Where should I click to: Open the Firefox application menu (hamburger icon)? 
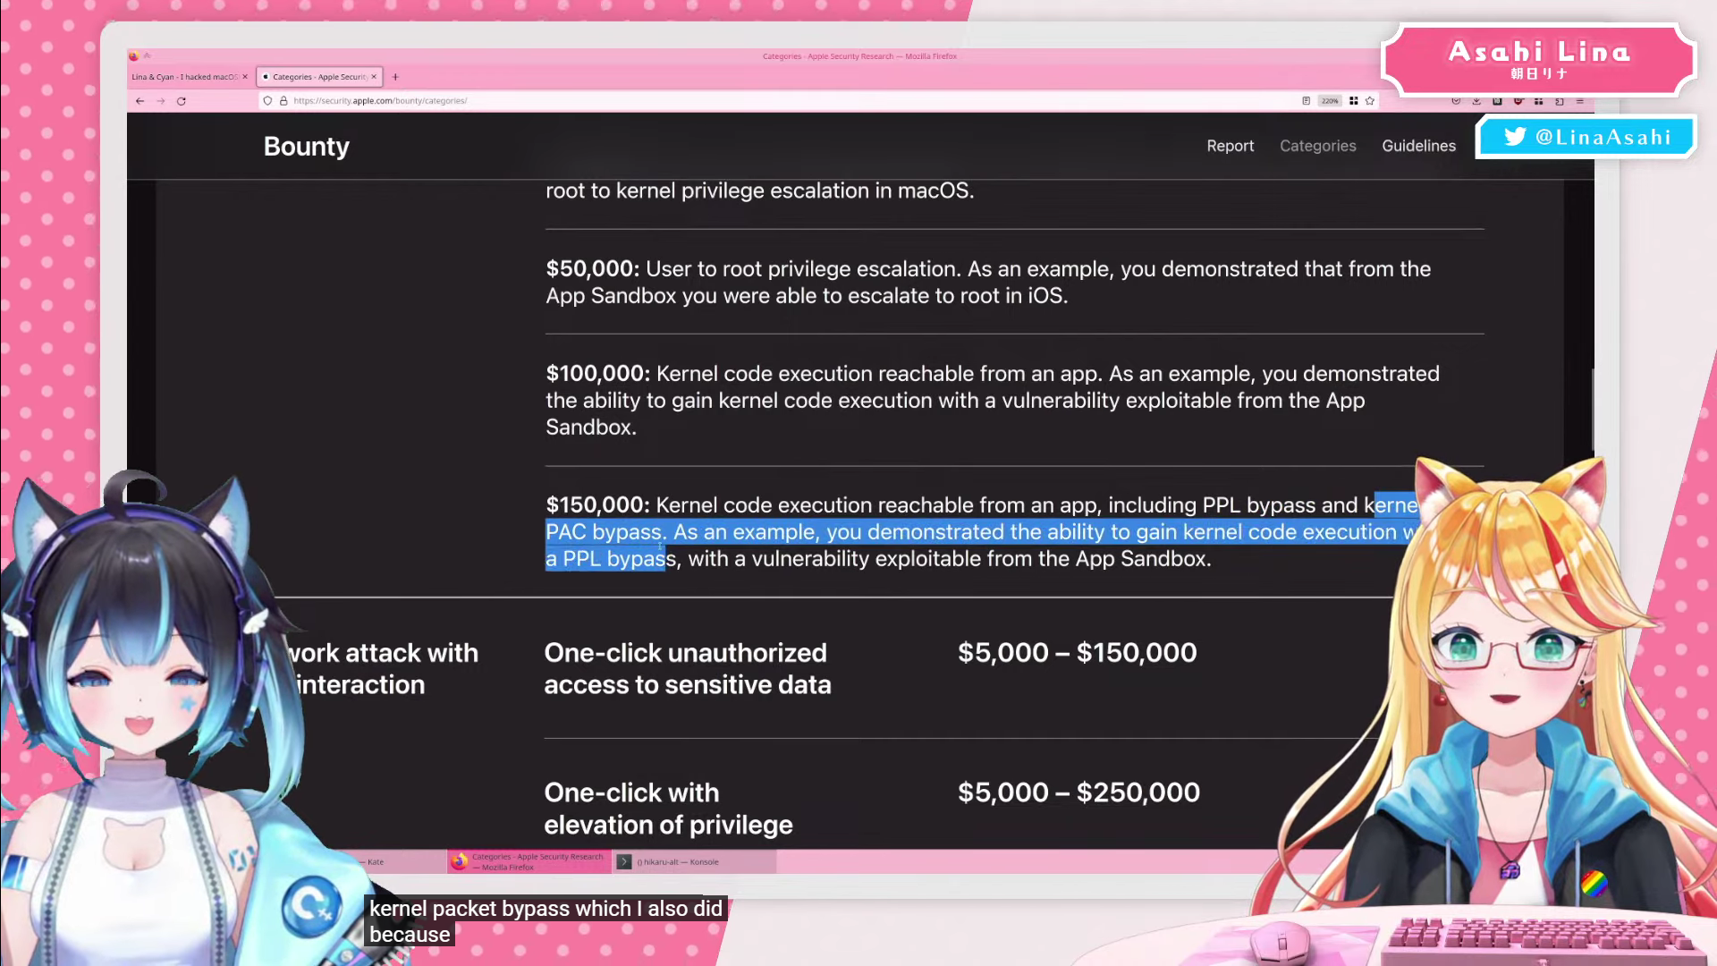tap(1580, 100)
